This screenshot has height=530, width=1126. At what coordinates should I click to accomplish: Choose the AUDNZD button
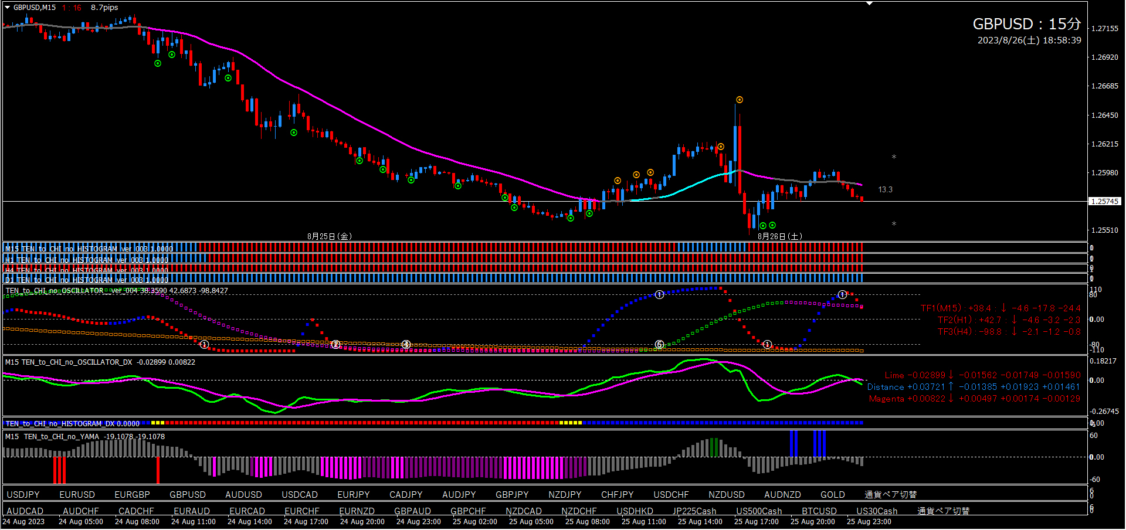tap(782, 495)
